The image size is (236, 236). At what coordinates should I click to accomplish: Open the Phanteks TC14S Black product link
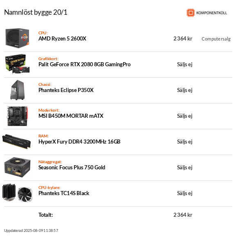pyautogui.click(x=64, y=193)
